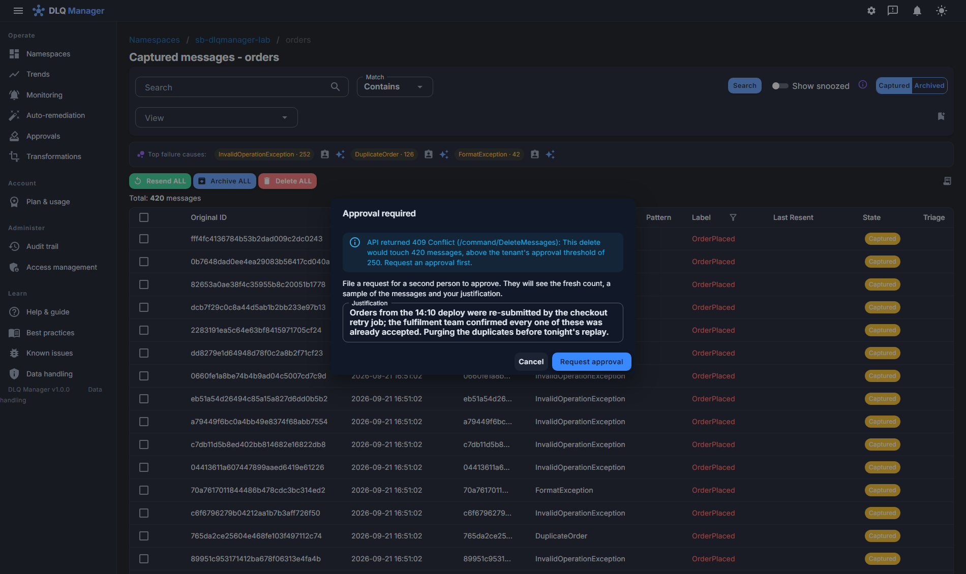Click the magnifier icon in Search field

coord(335,87)
